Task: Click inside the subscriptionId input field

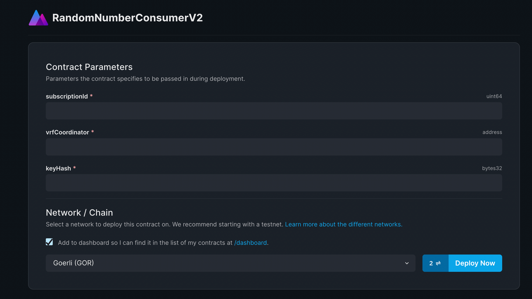Action: [274, 111]
